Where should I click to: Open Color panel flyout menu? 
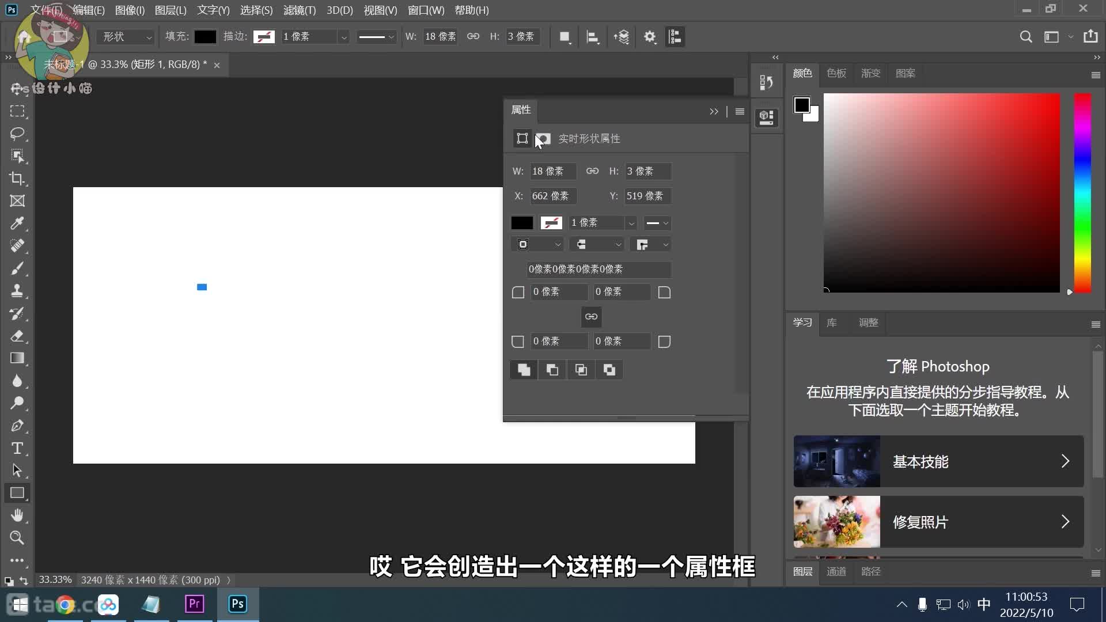click(x=1096, y=75)
